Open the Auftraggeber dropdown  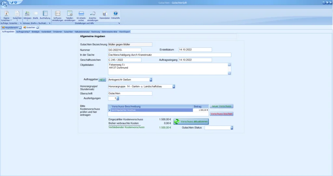(151, 80)
